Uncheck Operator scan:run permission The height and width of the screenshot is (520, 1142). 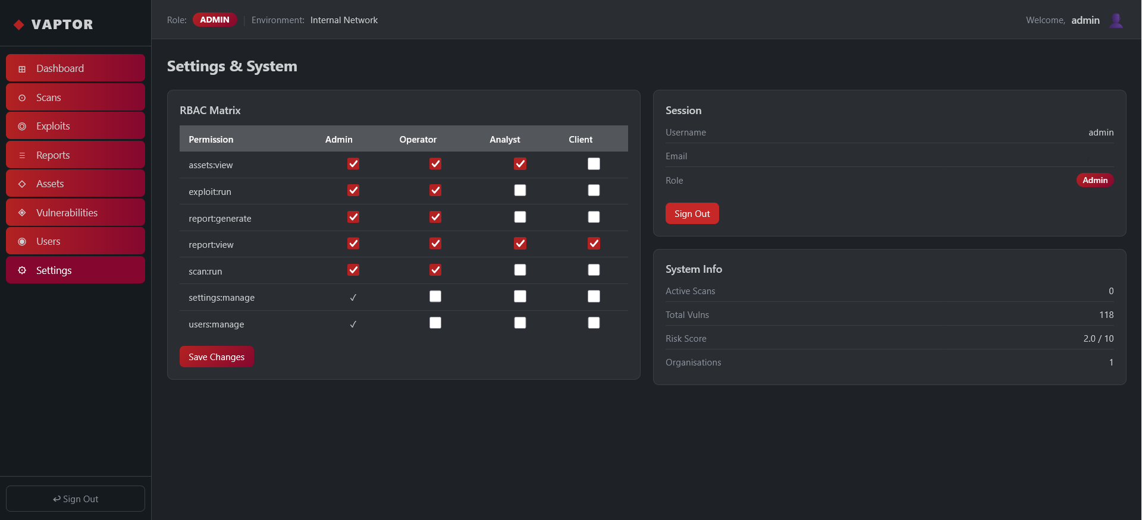(435, 270)
